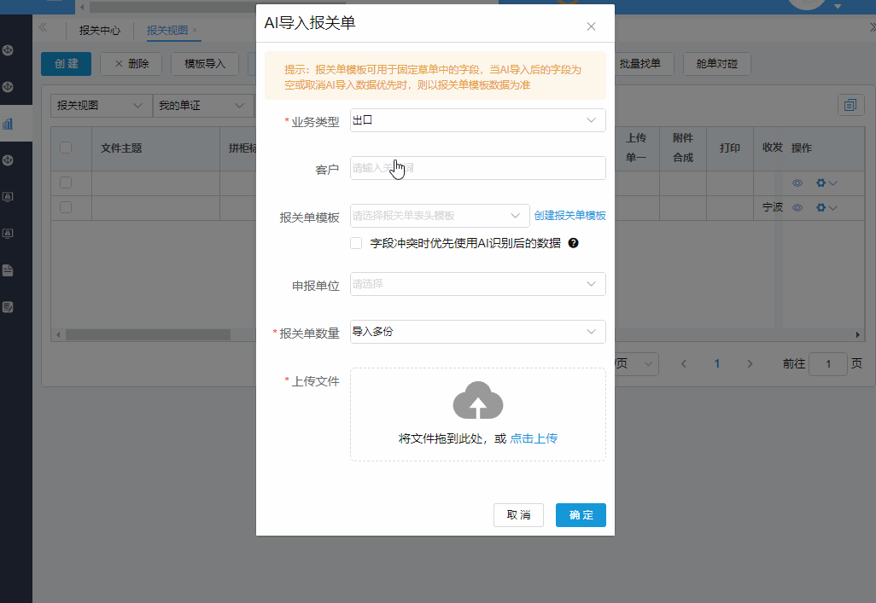Image resolution: width=876 pixels, height=603 pixels.
Task: Open user avatar dropdown arrow at top right
Action: [x=838, y=7]
